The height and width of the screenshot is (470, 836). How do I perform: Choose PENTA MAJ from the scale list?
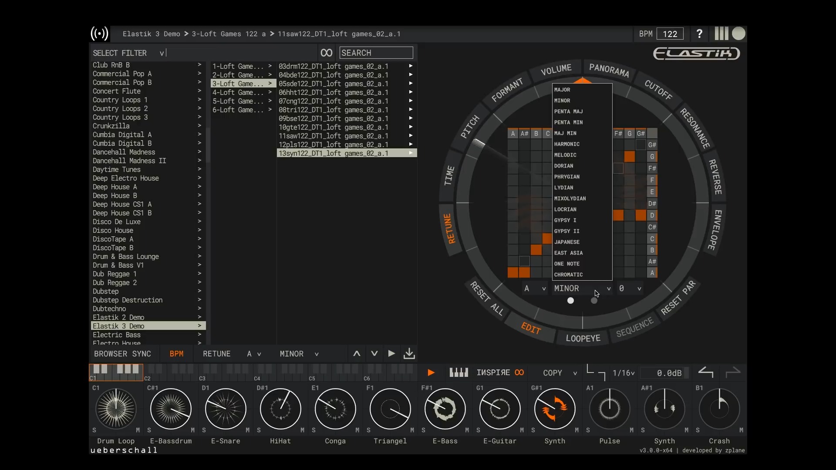point(582,111)
